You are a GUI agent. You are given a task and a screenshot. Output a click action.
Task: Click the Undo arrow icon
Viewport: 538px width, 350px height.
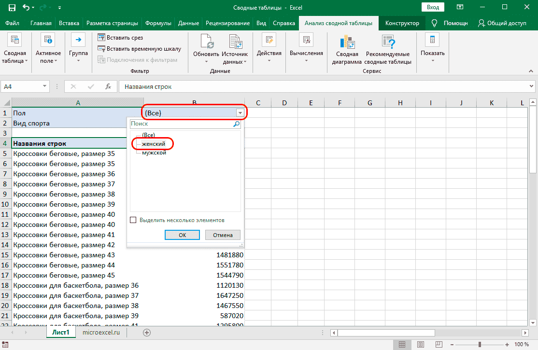coord(27,8)
